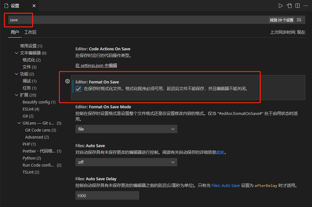
Task: Select 任务 (1) in the tree
Action: pyautogui.click(x=29, y=88)
